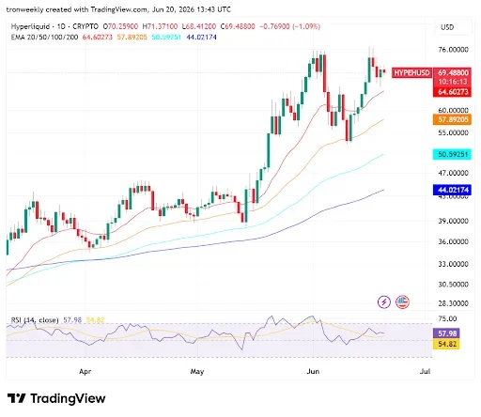Click the 39.00000 price axis label
This screenshot has width=481, height=417.
click(x=453, y=221)
